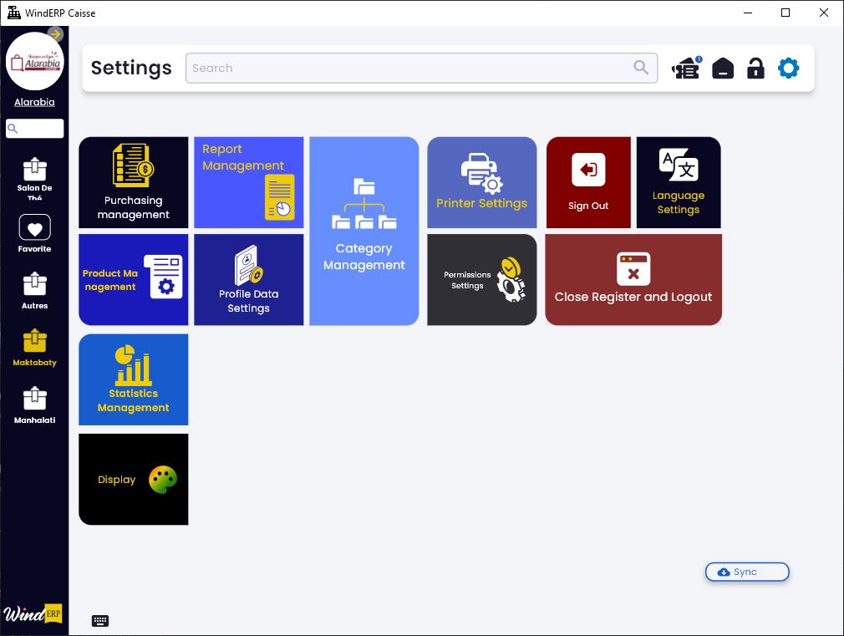This screenshot has width=844, height=636.
Task: Open Permissions Settings tile
Action: coord(481,279)
